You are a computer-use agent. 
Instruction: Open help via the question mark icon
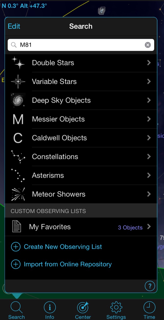click(x=150, y=286)
